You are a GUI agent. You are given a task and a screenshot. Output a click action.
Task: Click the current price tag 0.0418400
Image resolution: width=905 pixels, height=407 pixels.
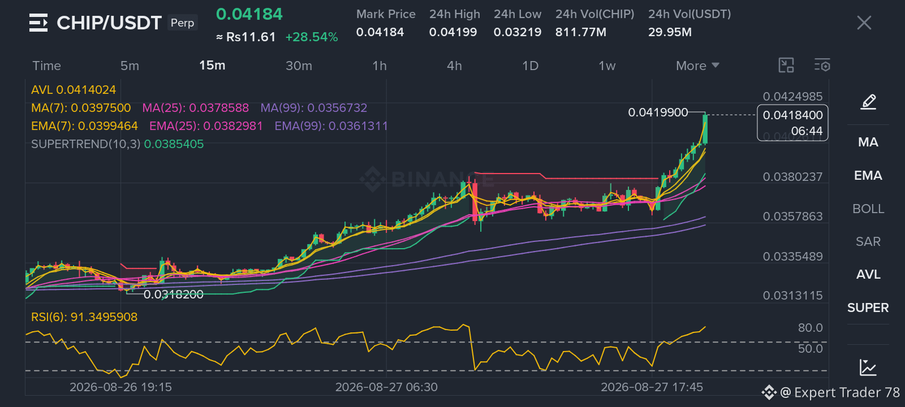792,123
